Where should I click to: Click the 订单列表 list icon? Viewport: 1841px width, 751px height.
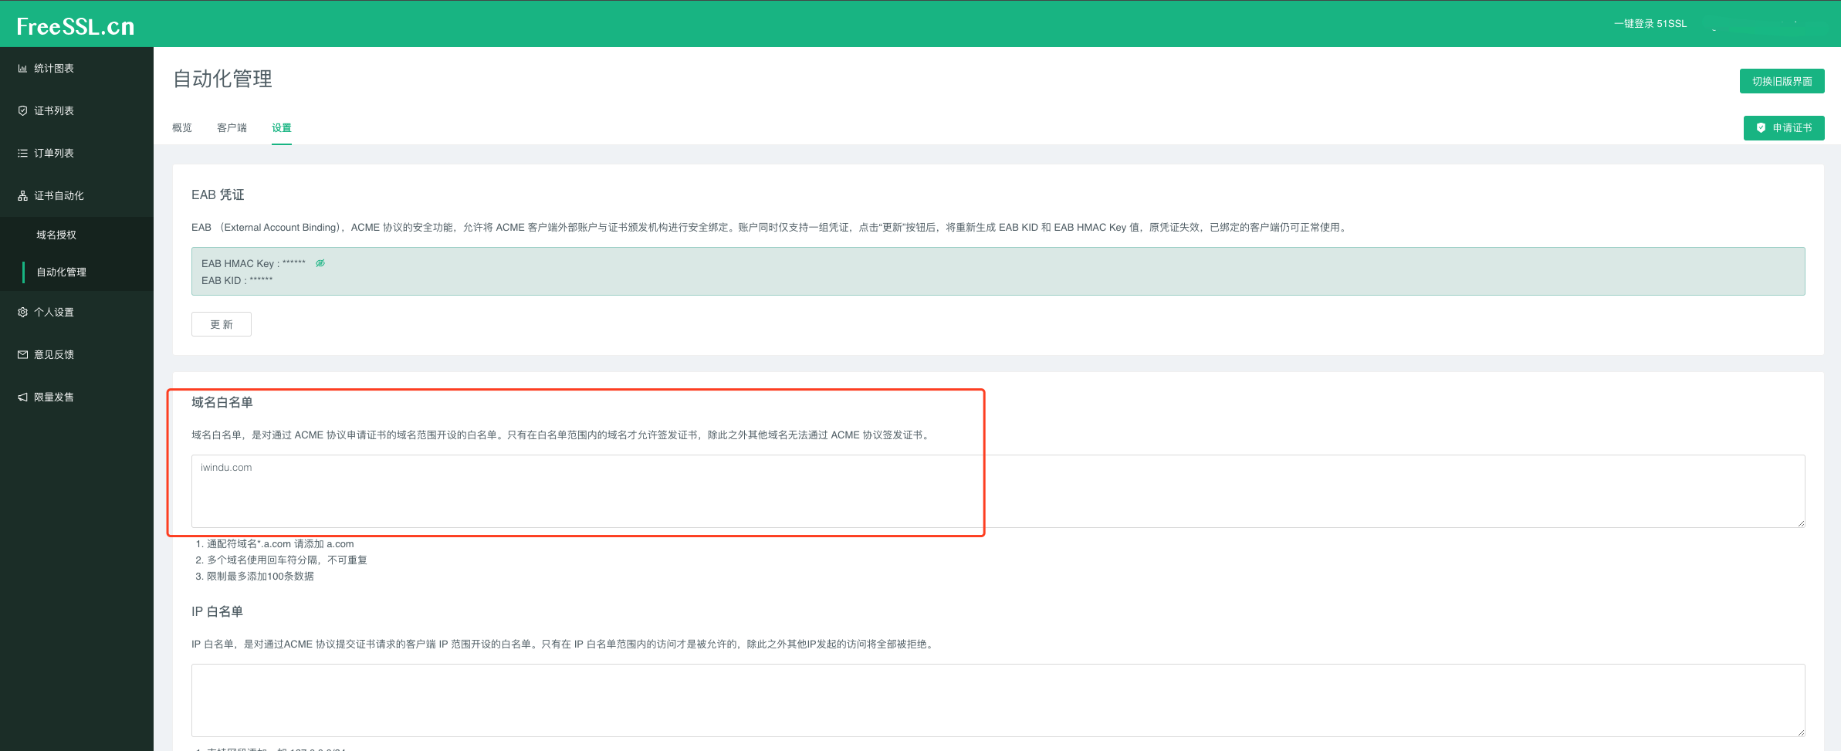click(22, 154)
